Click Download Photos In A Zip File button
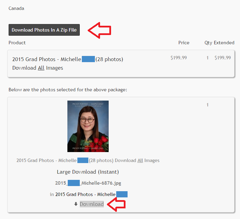The width and height of the screenshot is (240, 219). click(44, 30)
